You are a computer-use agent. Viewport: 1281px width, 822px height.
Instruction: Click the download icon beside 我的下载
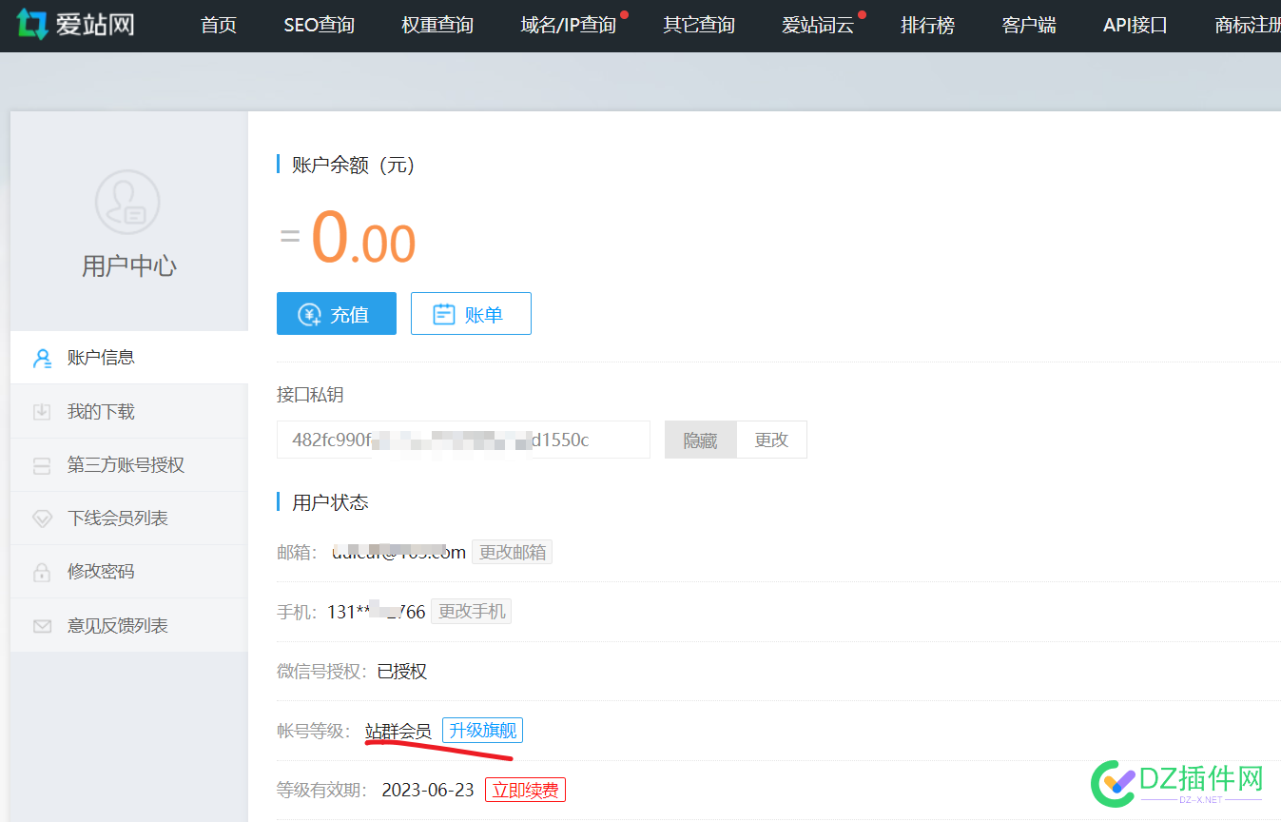click(x=42, y=412)
